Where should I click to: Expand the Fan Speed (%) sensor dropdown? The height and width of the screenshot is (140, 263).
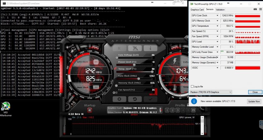tap(217, 31)
